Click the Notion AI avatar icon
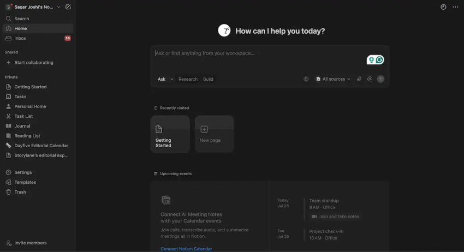Screen dimensions: 464x252 [x=224, y=30]
